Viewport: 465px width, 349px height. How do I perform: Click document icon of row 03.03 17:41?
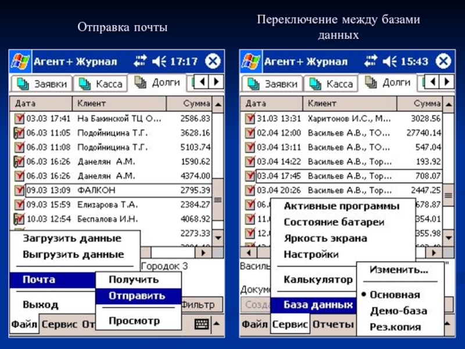(x=19, y=119)
